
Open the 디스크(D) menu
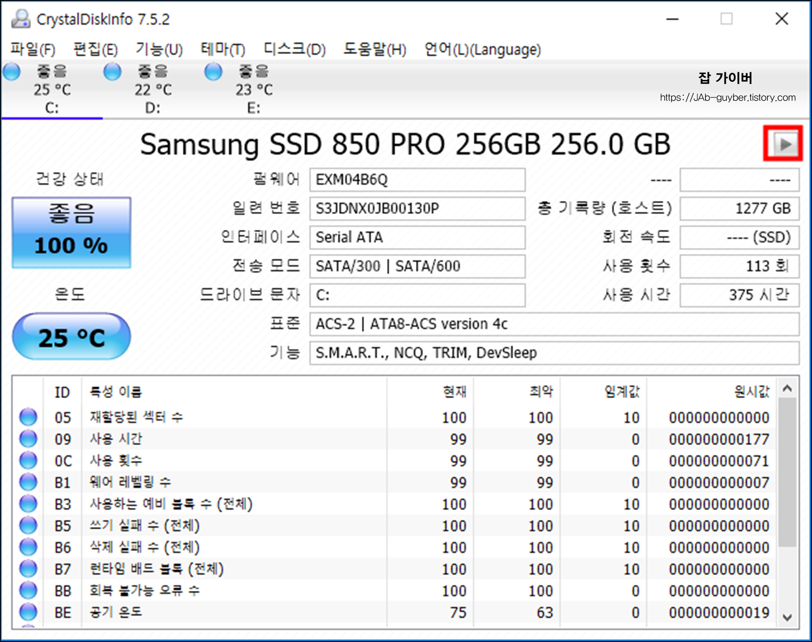[295, 49]
